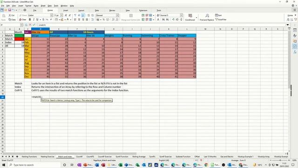Open the CountIF sheet tab
Viewport: 298px width, 168px height.
pyautogui.click(x=79, y=157)
